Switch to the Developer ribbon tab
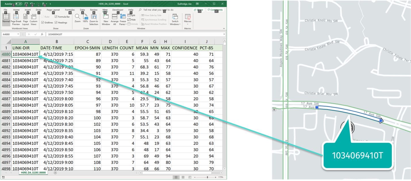Screen dimensions: 411x181 [x=118, y=10]
